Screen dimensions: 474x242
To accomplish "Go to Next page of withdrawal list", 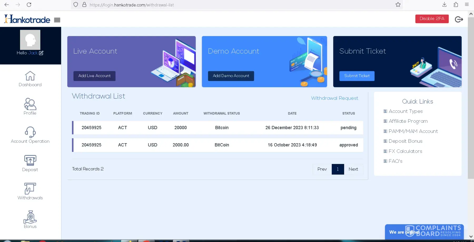I will (x=353, y=169).
